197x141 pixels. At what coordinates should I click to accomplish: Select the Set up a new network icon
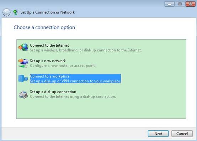pyautogui.click(x=23, y=63)
